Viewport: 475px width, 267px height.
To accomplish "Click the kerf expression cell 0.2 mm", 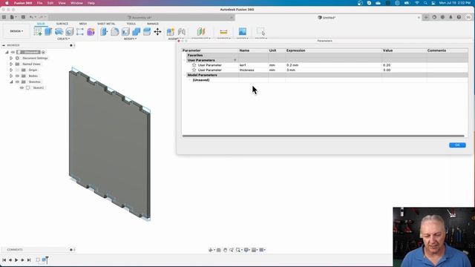I will pos(333,65).
